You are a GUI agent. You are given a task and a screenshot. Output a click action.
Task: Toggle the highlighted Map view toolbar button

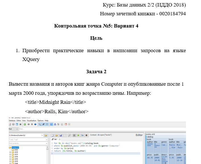point(52,124)
